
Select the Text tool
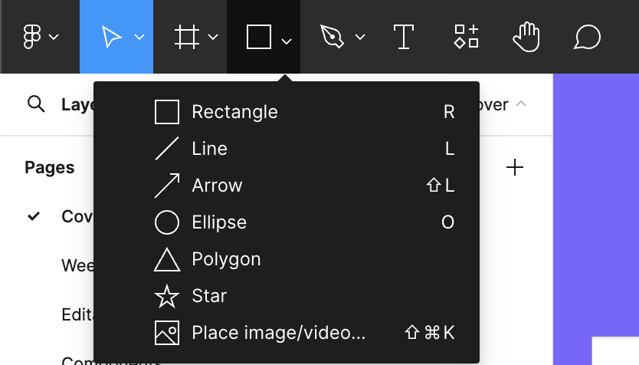(404, 37)
